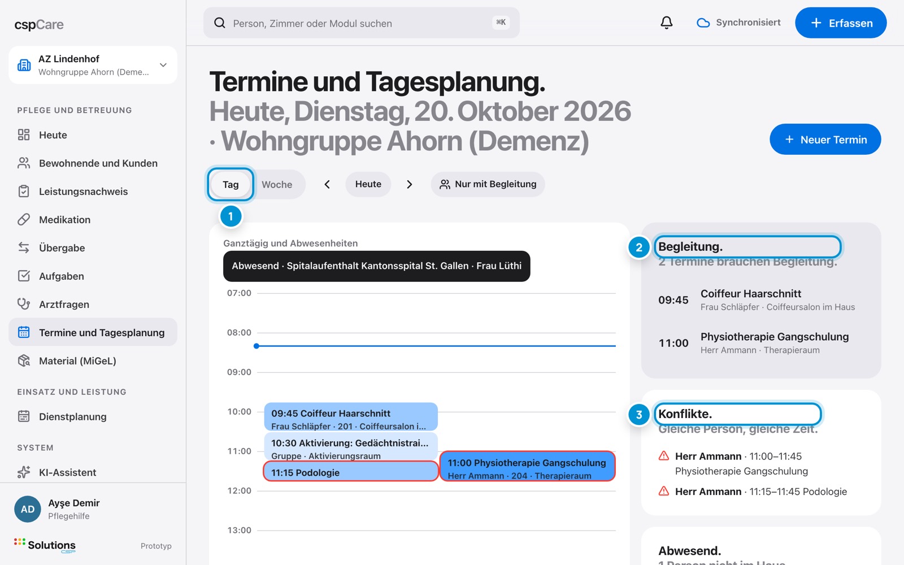Viewport: 904px width, 565px height.
Task: Click the Synchronisiert status label
Action: click(x=748, y=23)
